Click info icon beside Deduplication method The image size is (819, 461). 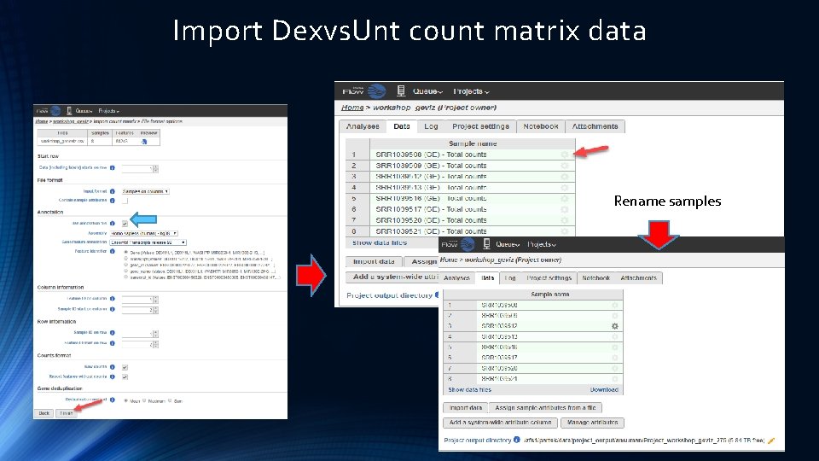[113, 400]
